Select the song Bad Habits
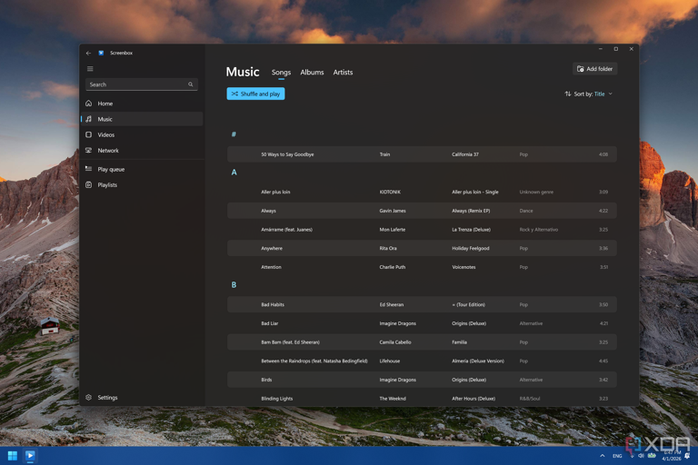Viewport: 698px width, 465px height. (422, 305)
